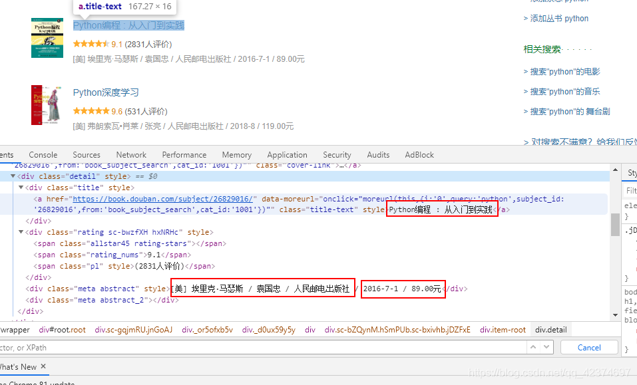Open 搜索"python"的 舞台剧 link
This screenshot has height=385, width=637.
(x=570, y=112)
